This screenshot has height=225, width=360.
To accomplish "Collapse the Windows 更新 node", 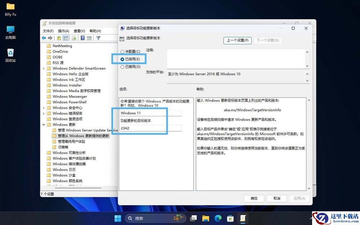I will coord(44,125).
